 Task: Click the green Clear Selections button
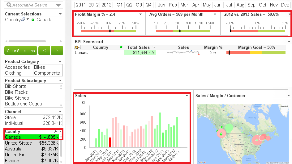click(21, 51)
